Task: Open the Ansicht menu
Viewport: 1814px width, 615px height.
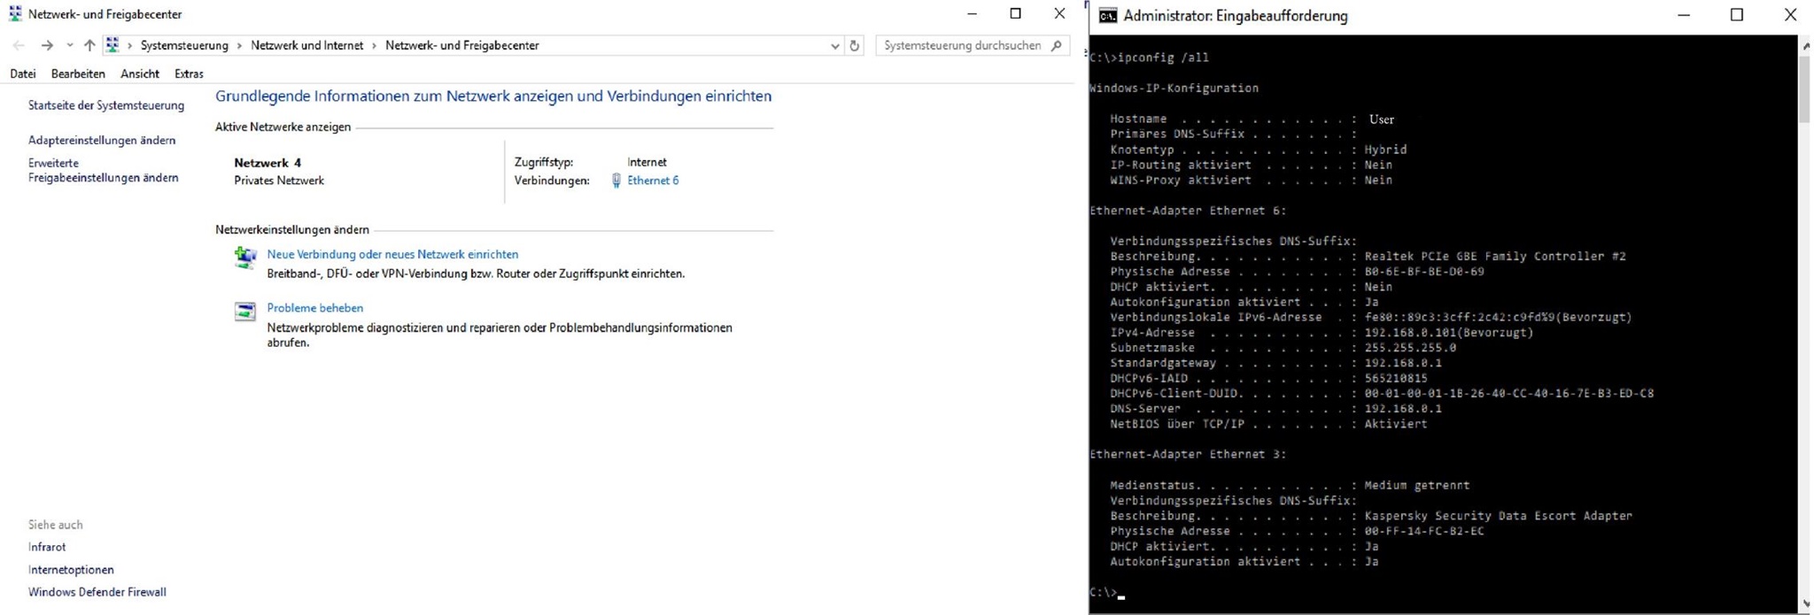Action: coord(140,73)
